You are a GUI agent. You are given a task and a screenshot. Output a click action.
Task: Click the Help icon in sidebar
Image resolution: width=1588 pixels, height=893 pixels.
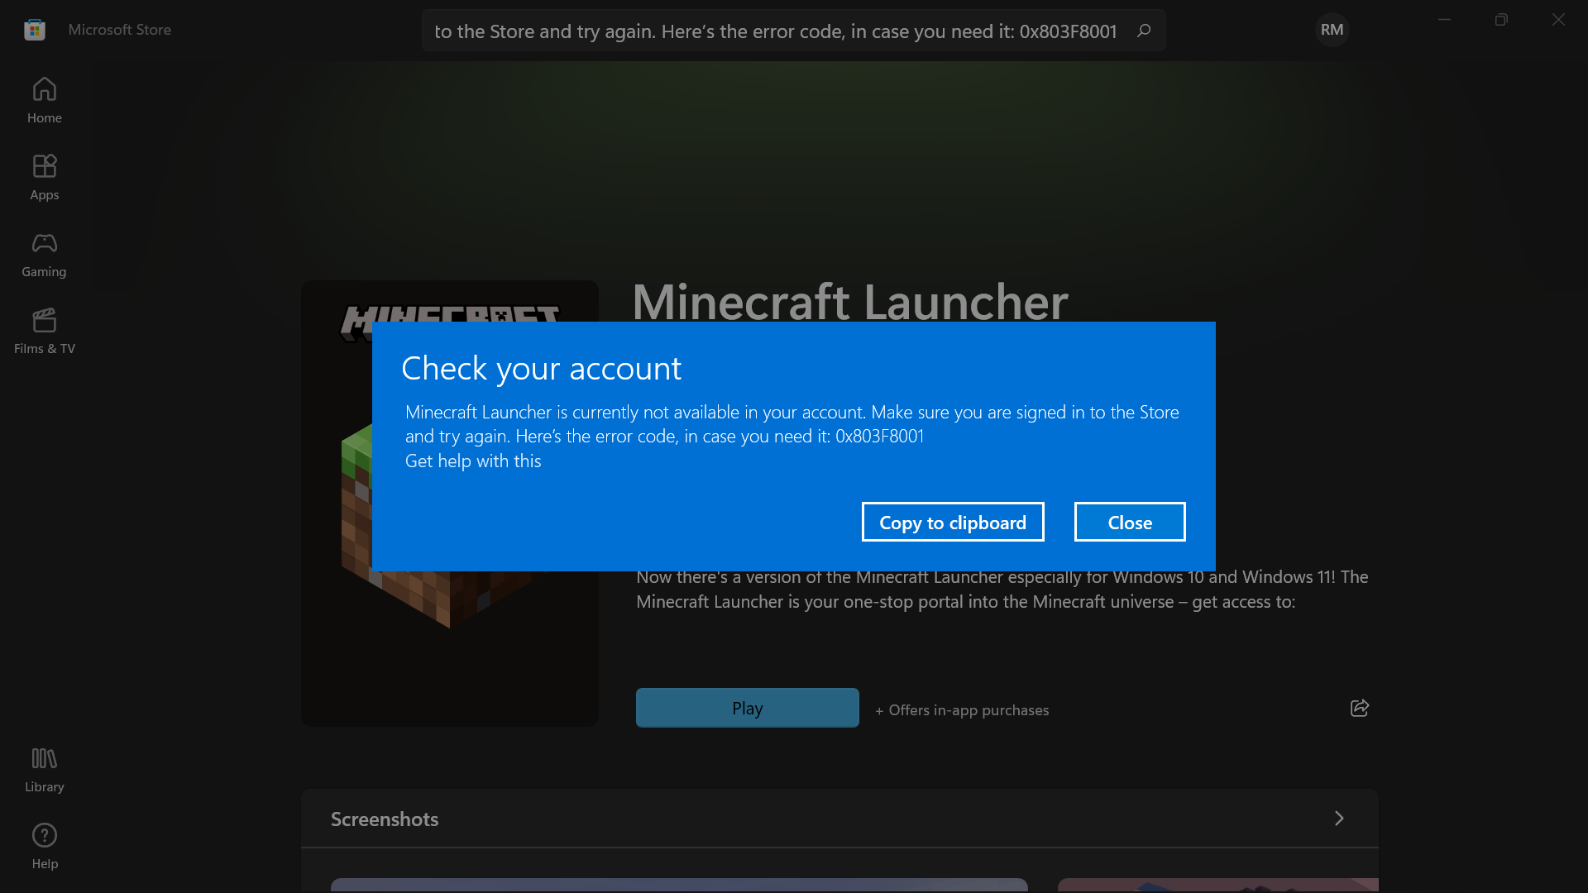pos(45,835)
